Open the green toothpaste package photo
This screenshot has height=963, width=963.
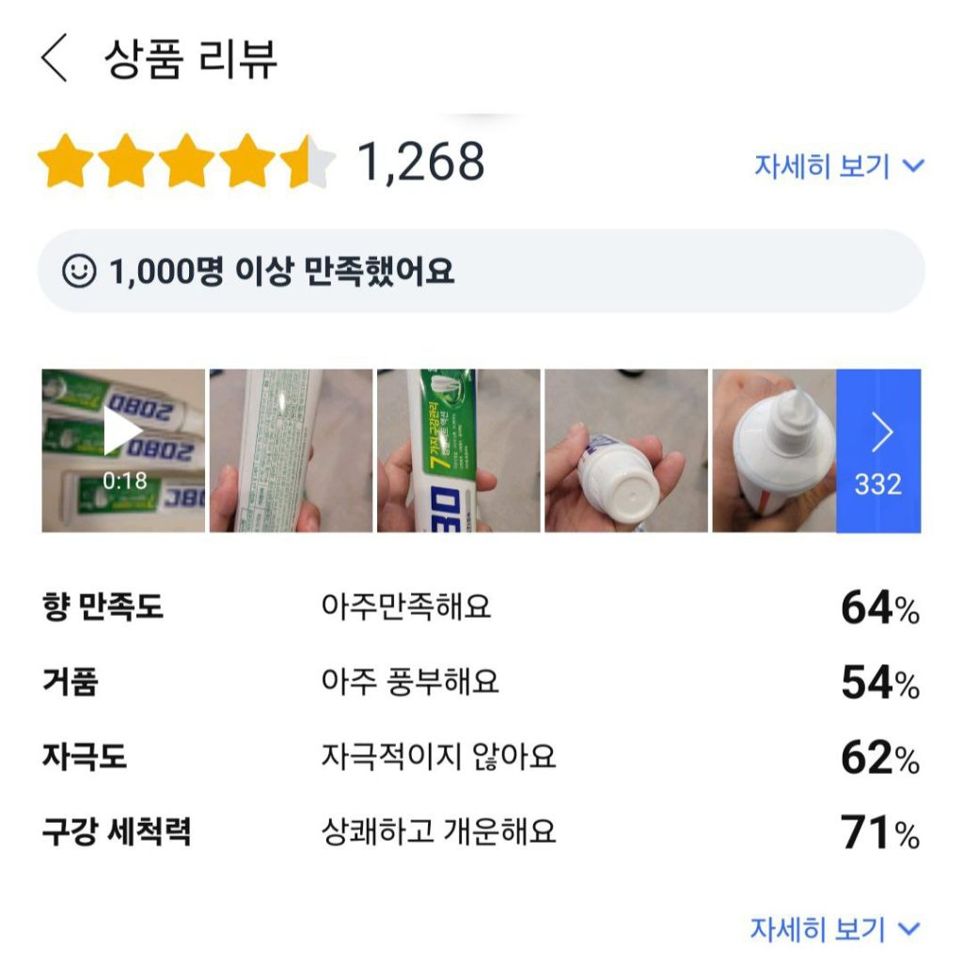pyautogui.click(x=458, y=450)
